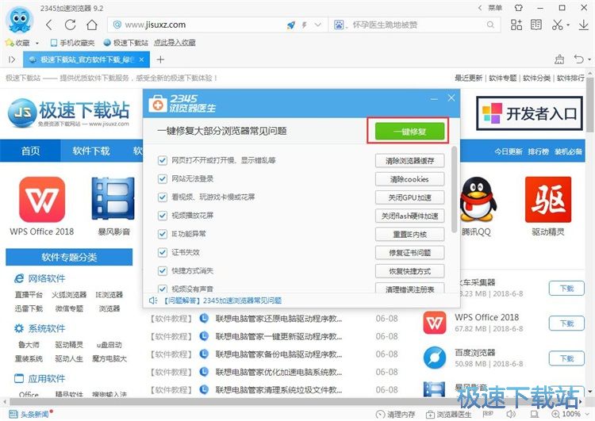This screenshot has width=595, height=421.
Task: Open 极速下载站 bookmark in favorites bar
Action: (x=126, y=43)
